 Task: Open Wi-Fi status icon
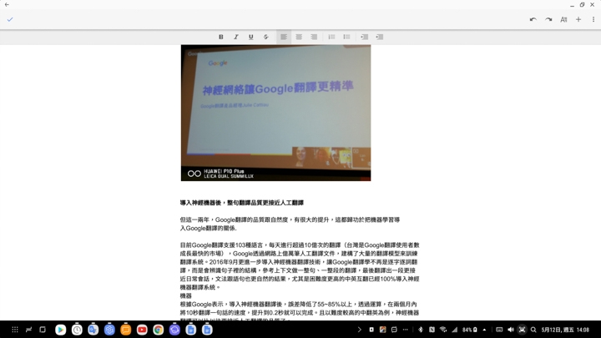[x=443, y=330]
